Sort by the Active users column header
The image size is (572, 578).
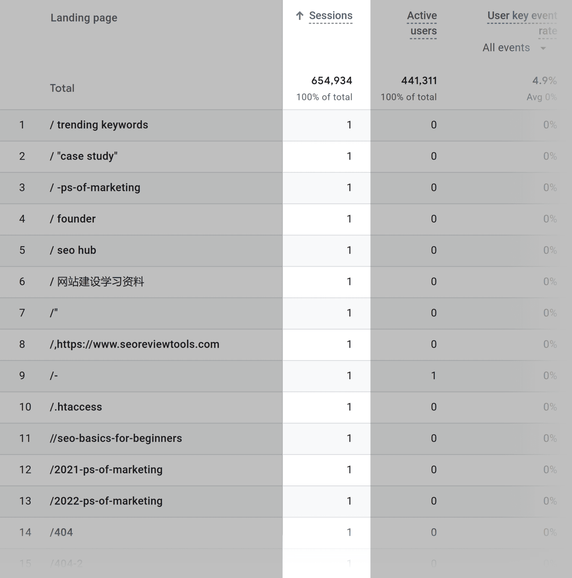(422, 23)
